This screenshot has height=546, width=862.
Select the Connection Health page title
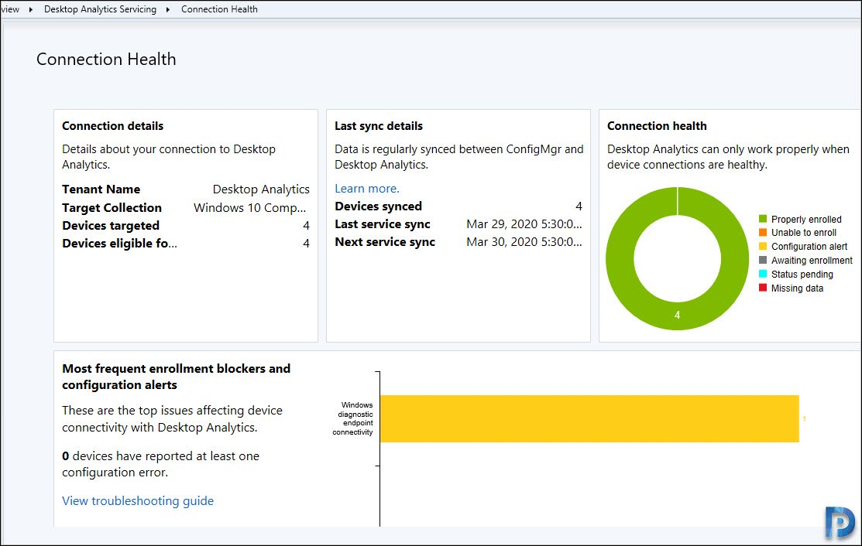coord(106,60)
